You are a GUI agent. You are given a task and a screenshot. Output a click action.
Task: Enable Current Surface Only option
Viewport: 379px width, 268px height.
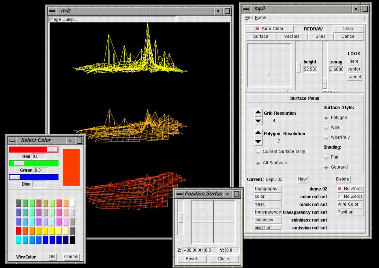pos(258,151)
